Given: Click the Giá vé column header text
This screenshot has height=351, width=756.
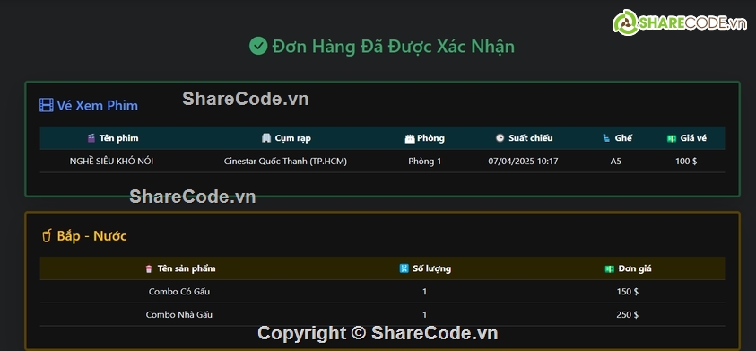Looking at the screenshot, I should coord(693,138).
